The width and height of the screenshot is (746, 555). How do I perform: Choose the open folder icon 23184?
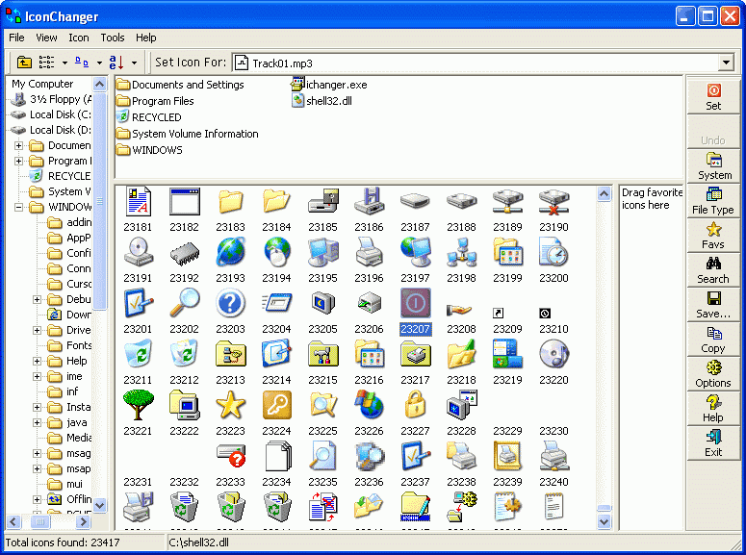(276, 201)
